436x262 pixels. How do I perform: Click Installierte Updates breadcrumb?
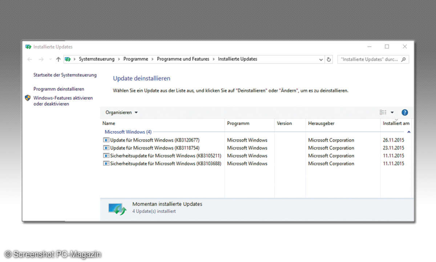tap(238, 59)
